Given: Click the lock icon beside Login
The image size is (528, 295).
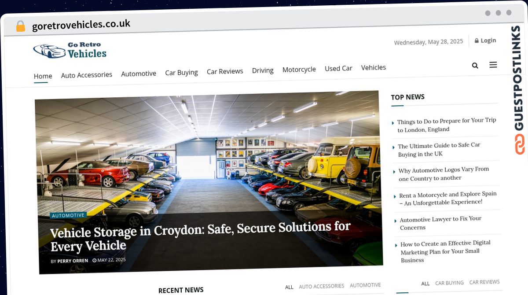Looking at the screenshot, I should (477, 41).
